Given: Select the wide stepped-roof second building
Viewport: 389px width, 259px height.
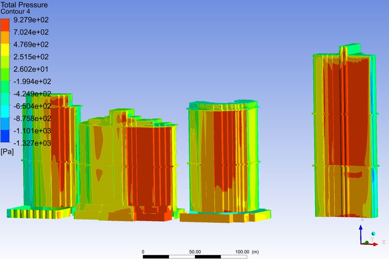Looking at the screenshot, I should [x=126, y=166].
